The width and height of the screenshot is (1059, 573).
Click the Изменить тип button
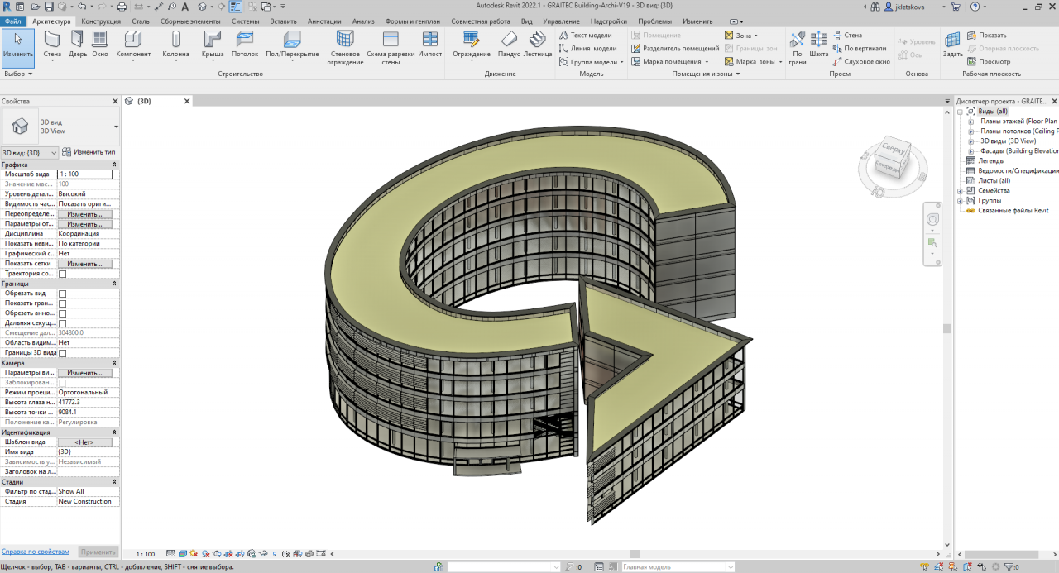(89, 152)
